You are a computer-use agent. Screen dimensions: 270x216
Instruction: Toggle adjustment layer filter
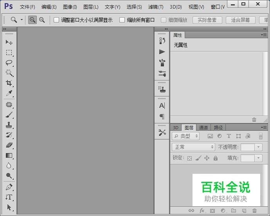[220, 136]
